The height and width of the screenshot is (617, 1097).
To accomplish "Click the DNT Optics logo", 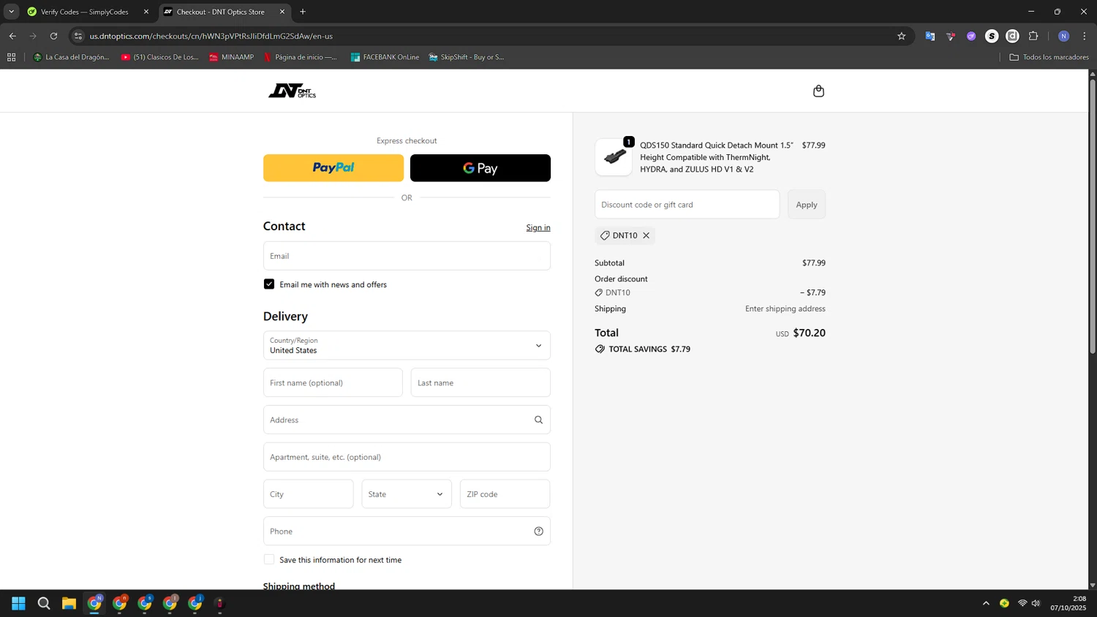I will 292,91.
